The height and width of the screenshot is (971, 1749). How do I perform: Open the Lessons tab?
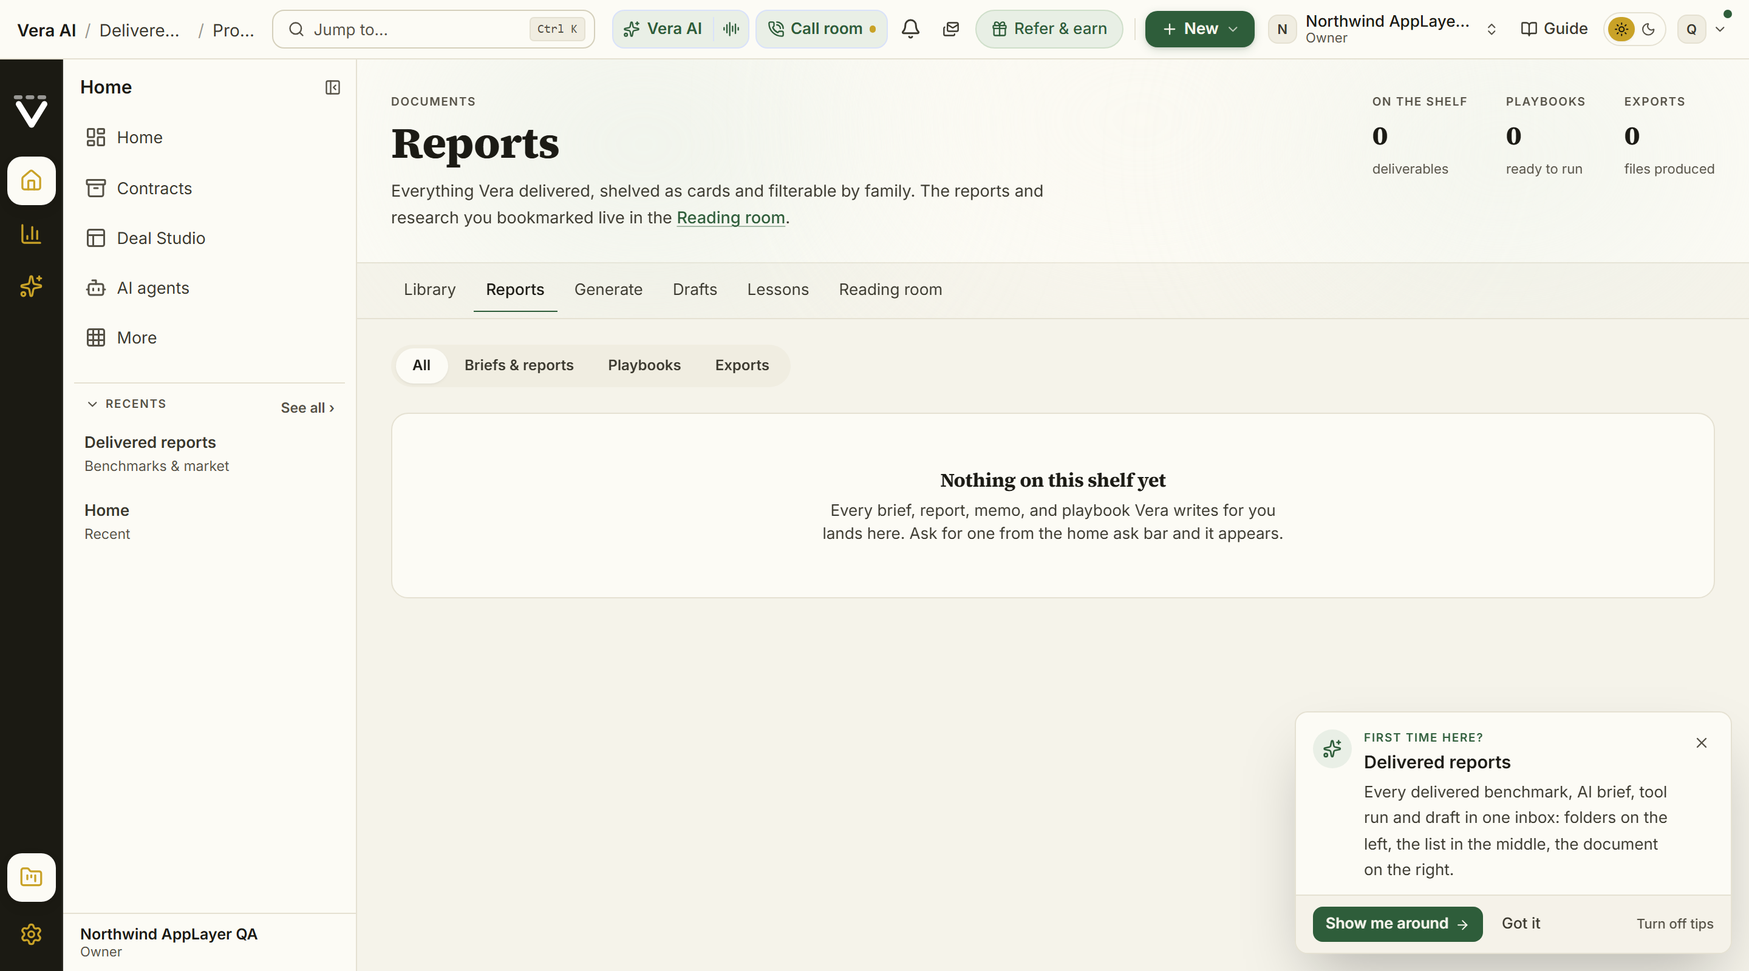(777, 289)
